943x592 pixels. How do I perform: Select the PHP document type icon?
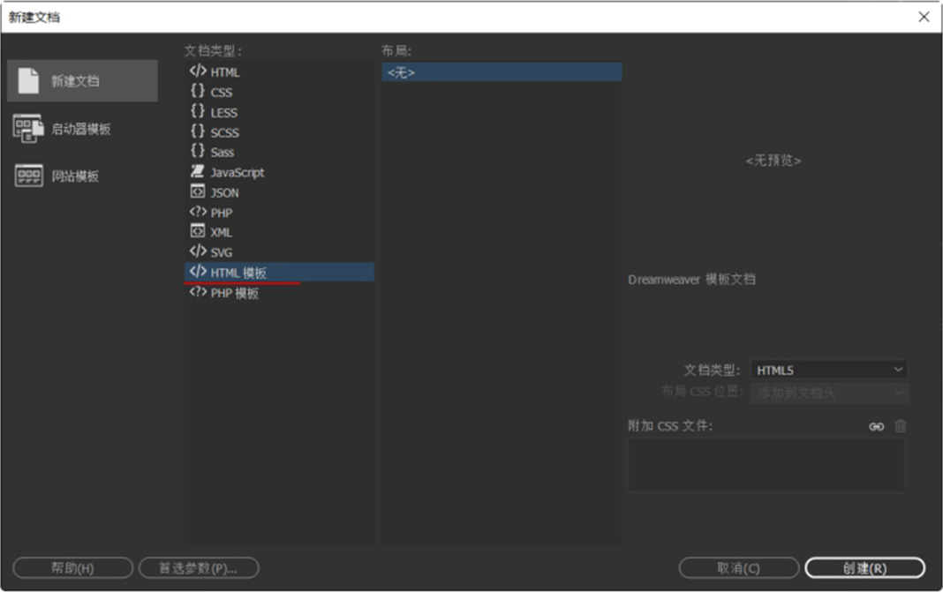click(x=198, y=213)
